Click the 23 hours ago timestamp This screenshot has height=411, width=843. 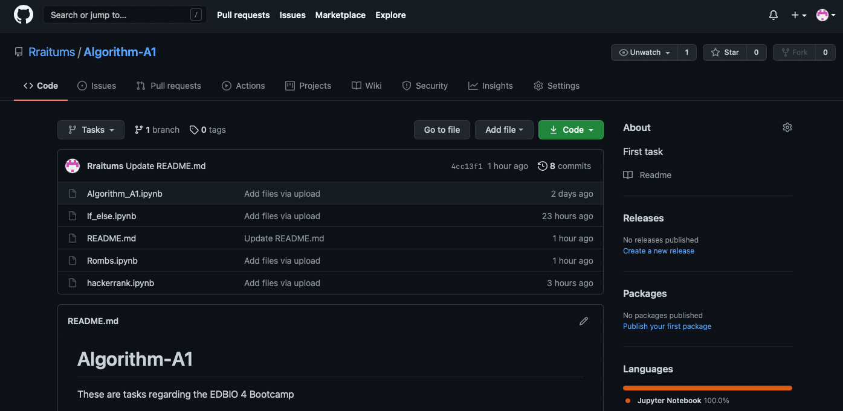point(567,216)
